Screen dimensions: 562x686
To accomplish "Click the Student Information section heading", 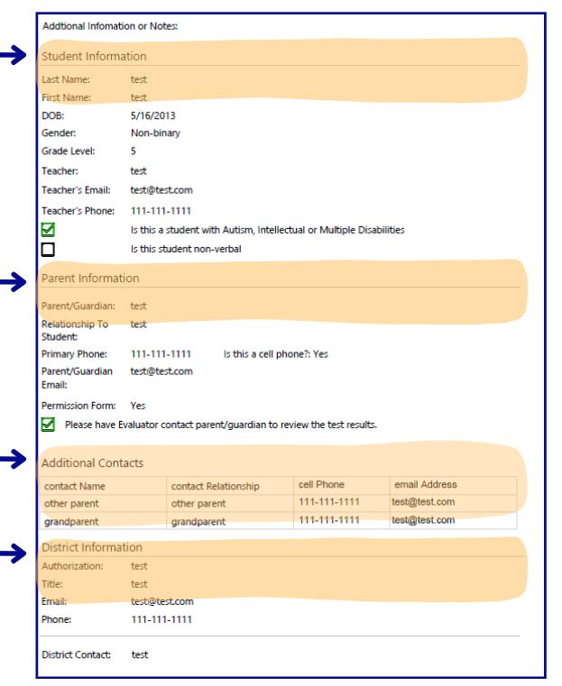I will pos(94,57).
